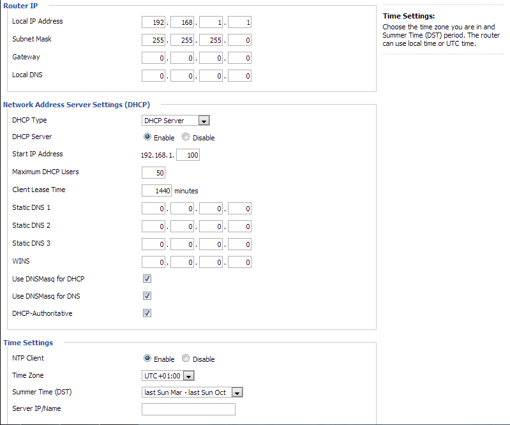Click the Server IP/Name input field
The width and height of the screenshot is (510, 425).
tap(188, 410)
